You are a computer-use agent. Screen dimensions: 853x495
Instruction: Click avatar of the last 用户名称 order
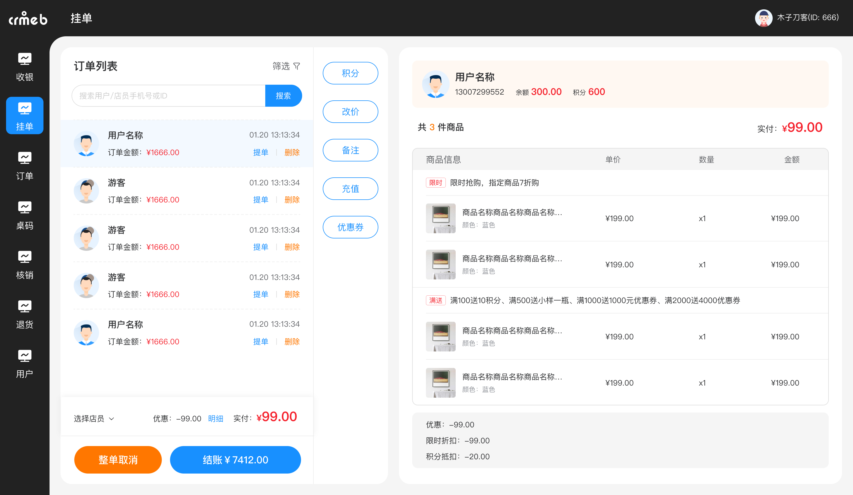pos(86,332)
